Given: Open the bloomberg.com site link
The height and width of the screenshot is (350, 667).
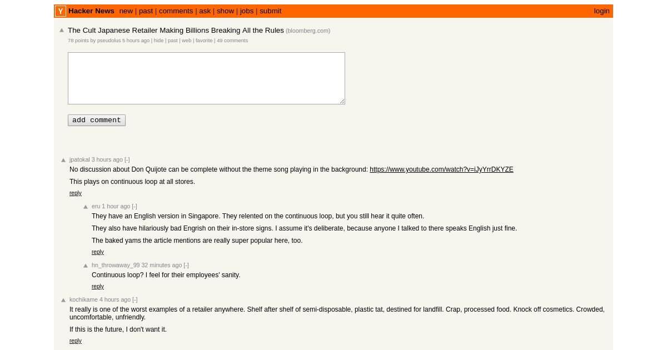Looking at the screenshot, I should coord(308,31).
